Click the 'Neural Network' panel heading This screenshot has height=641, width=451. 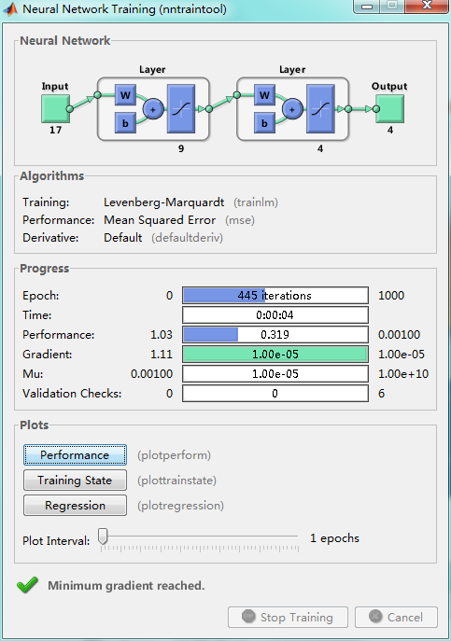[65, 40]
